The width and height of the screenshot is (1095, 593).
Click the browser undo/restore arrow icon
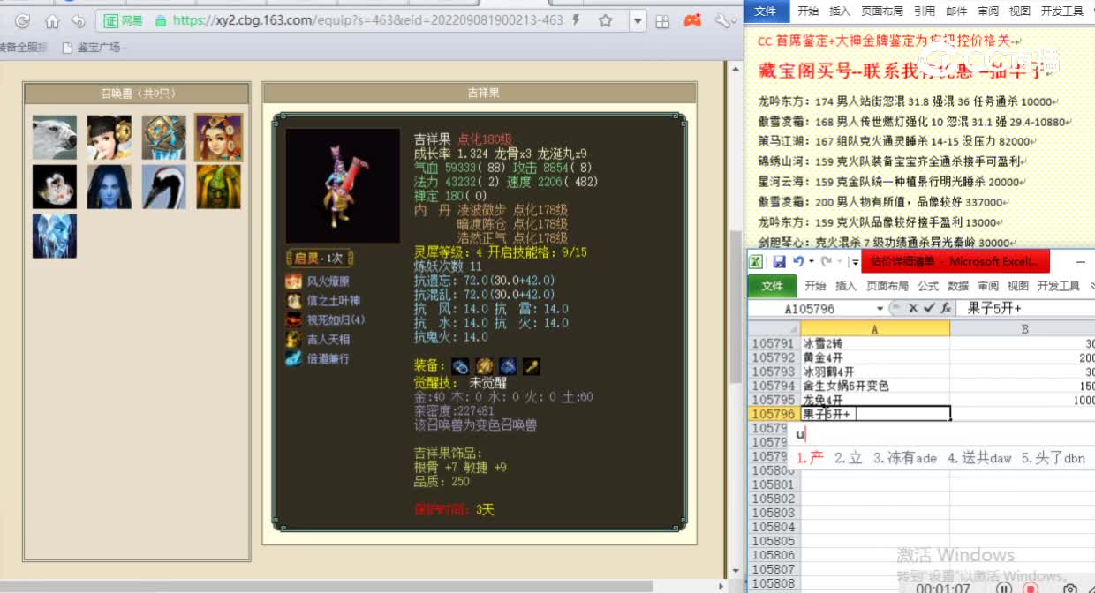point(78,20)
